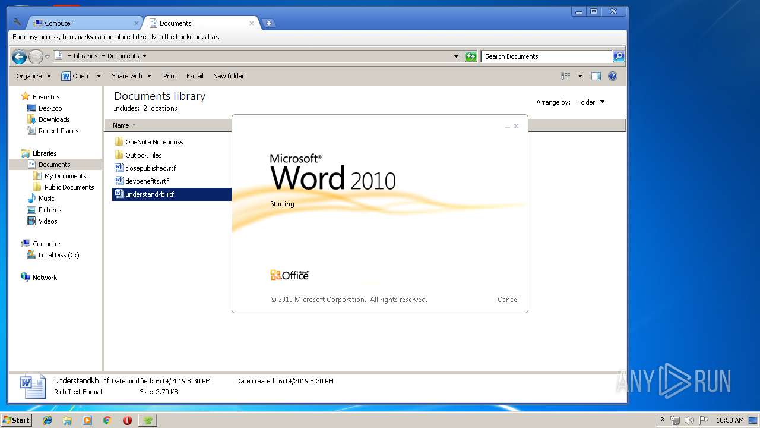This screenshot has width=760, height=428.
Task: Open Windows Media Player from taskbar
Action: click(87, 420)
